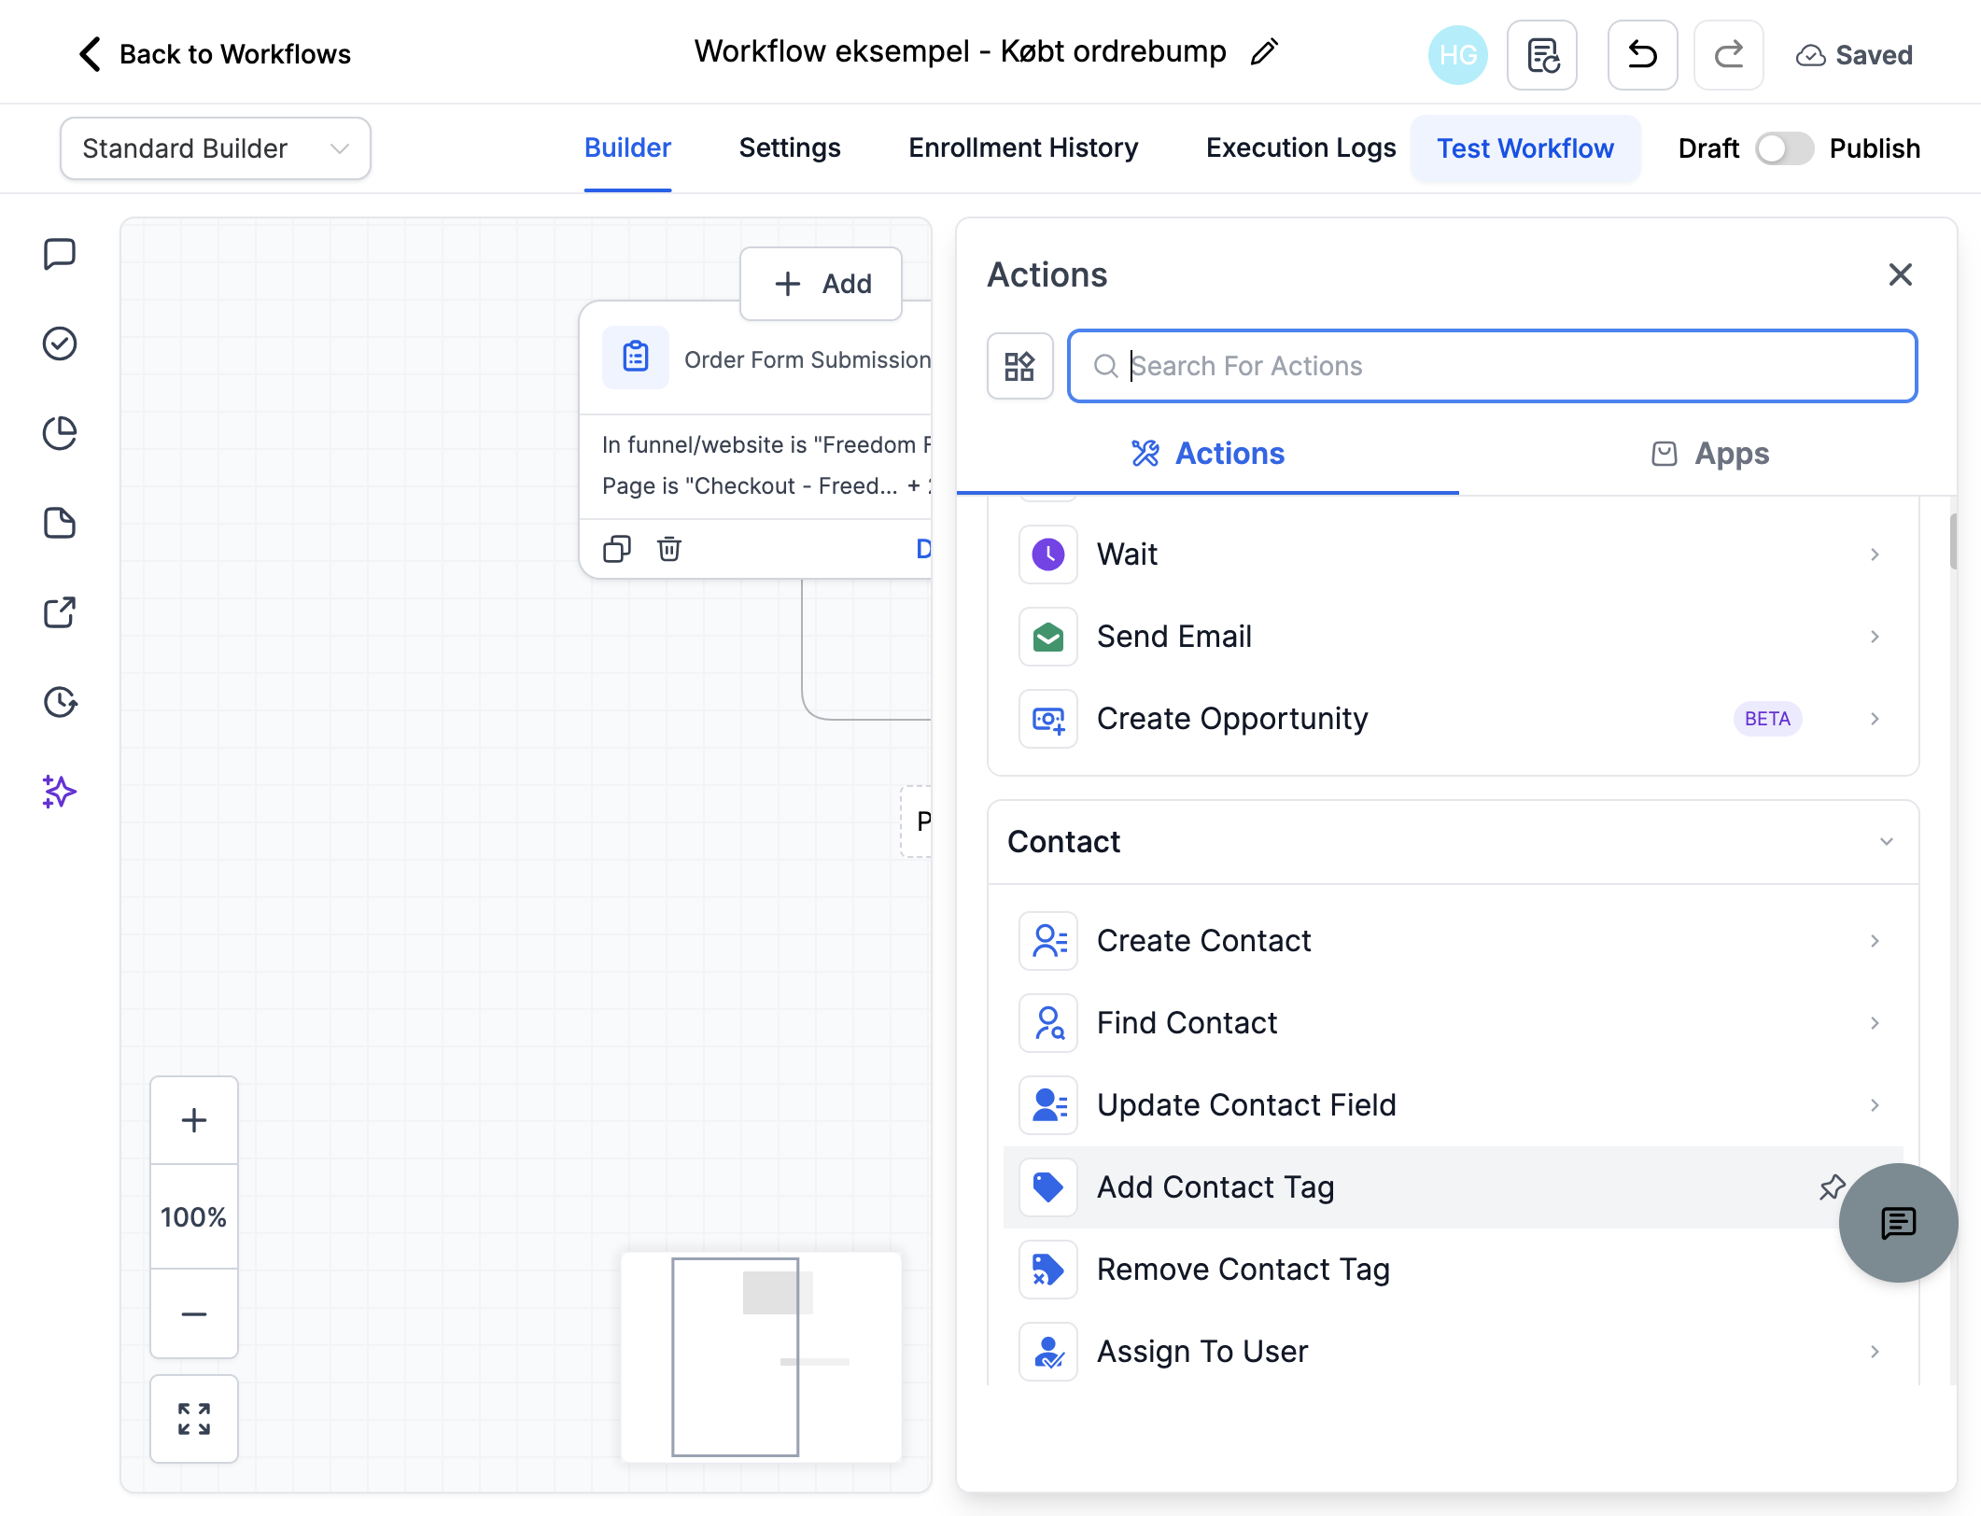
Task: Duplicate the Order Form Submission trigger
Action: click(617, 549)
